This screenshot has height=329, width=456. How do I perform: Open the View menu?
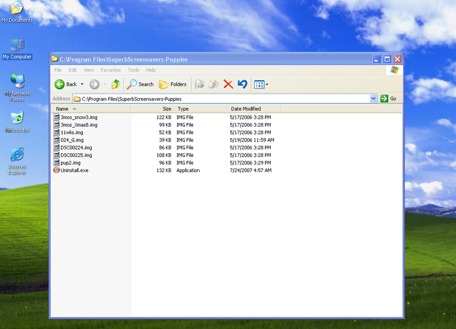[x=89, y=70]
